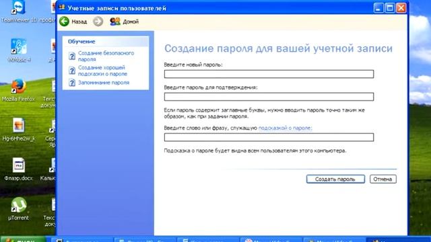Open the Запоминание пароля help link
The height and width of the screenshot is (242, 431).
click(104, 83)
